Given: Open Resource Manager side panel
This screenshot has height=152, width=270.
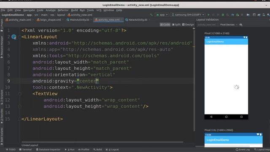Looking at the screenshot, I should tap(2, 47).
